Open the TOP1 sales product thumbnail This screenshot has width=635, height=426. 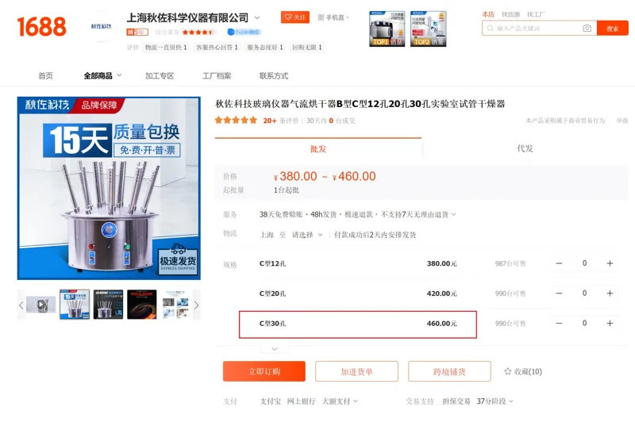coord(387,29)
